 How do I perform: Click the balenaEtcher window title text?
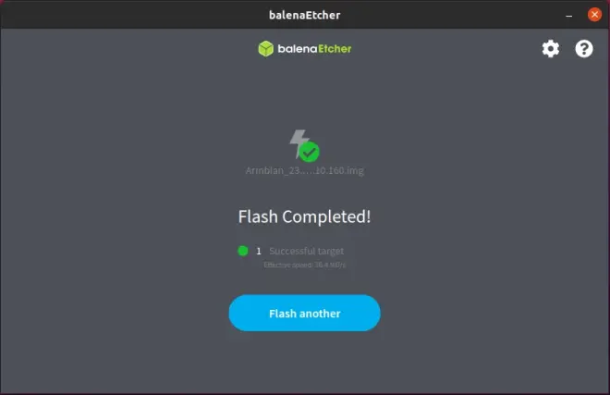click(x=305, y=15)
